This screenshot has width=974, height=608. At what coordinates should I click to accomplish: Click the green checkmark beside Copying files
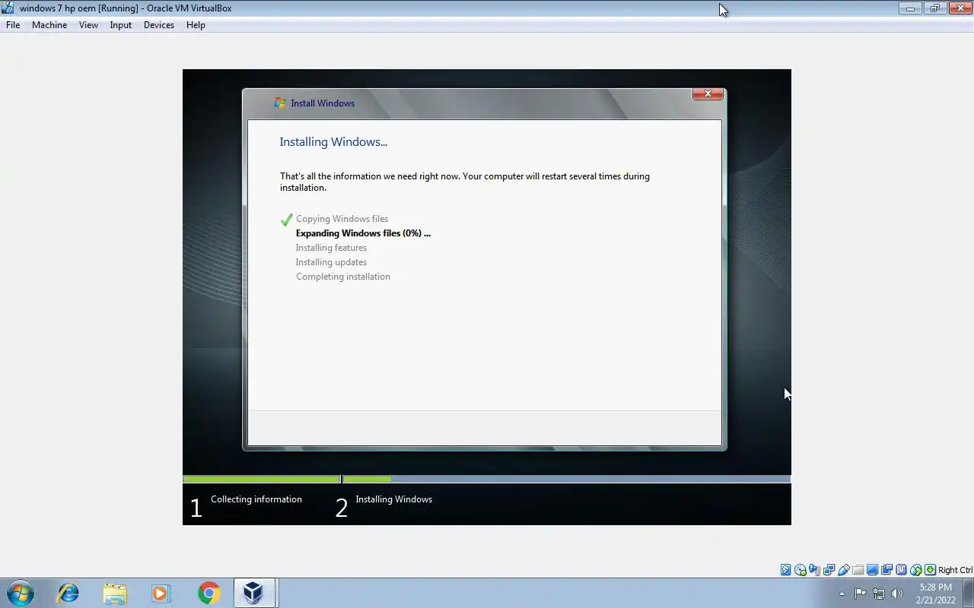pos(286,220)
